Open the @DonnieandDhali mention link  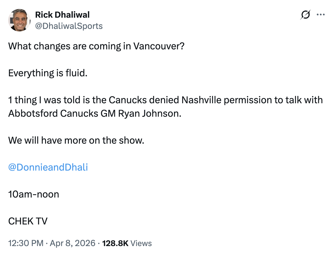(x=48, y=167)
